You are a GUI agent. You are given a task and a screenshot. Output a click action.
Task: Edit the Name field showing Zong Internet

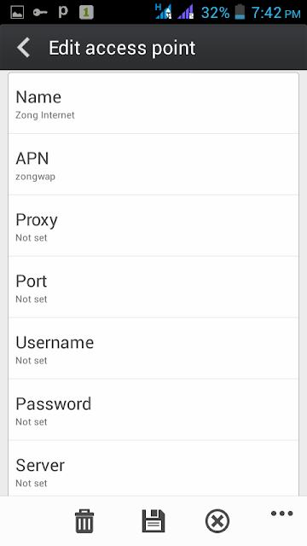[x=153, y=103]
